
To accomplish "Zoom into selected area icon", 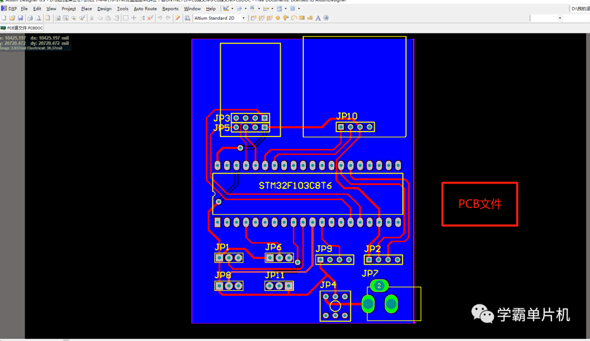I will 66,17.
